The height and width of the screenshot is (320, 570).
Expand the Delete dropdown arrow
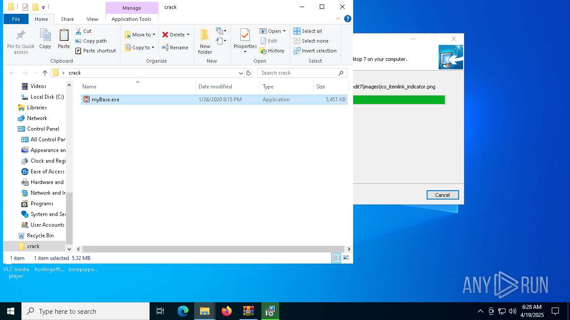(188, 35)
